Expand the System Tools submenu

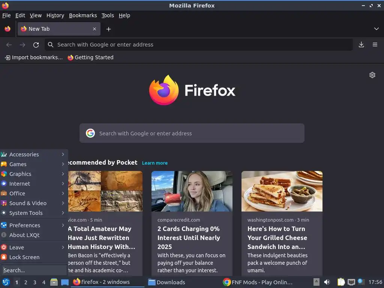coord(33,213)
